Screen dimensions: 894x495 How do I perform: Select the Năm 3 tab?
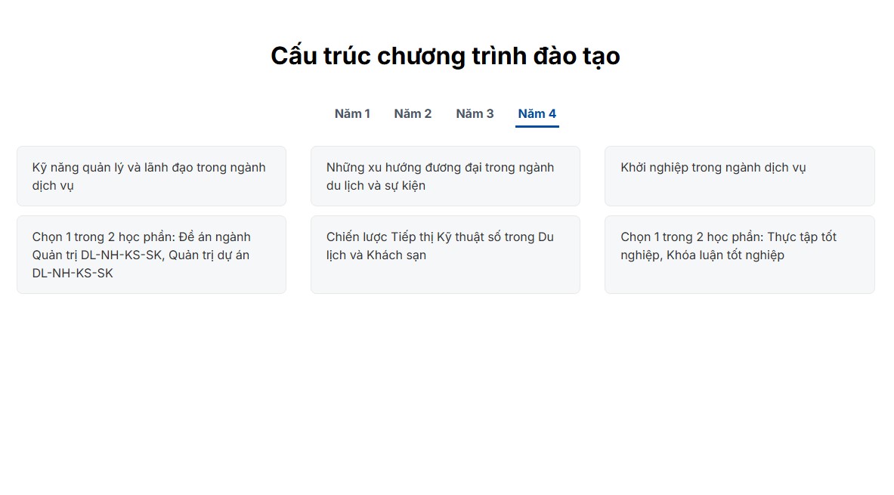pos(475,113)
